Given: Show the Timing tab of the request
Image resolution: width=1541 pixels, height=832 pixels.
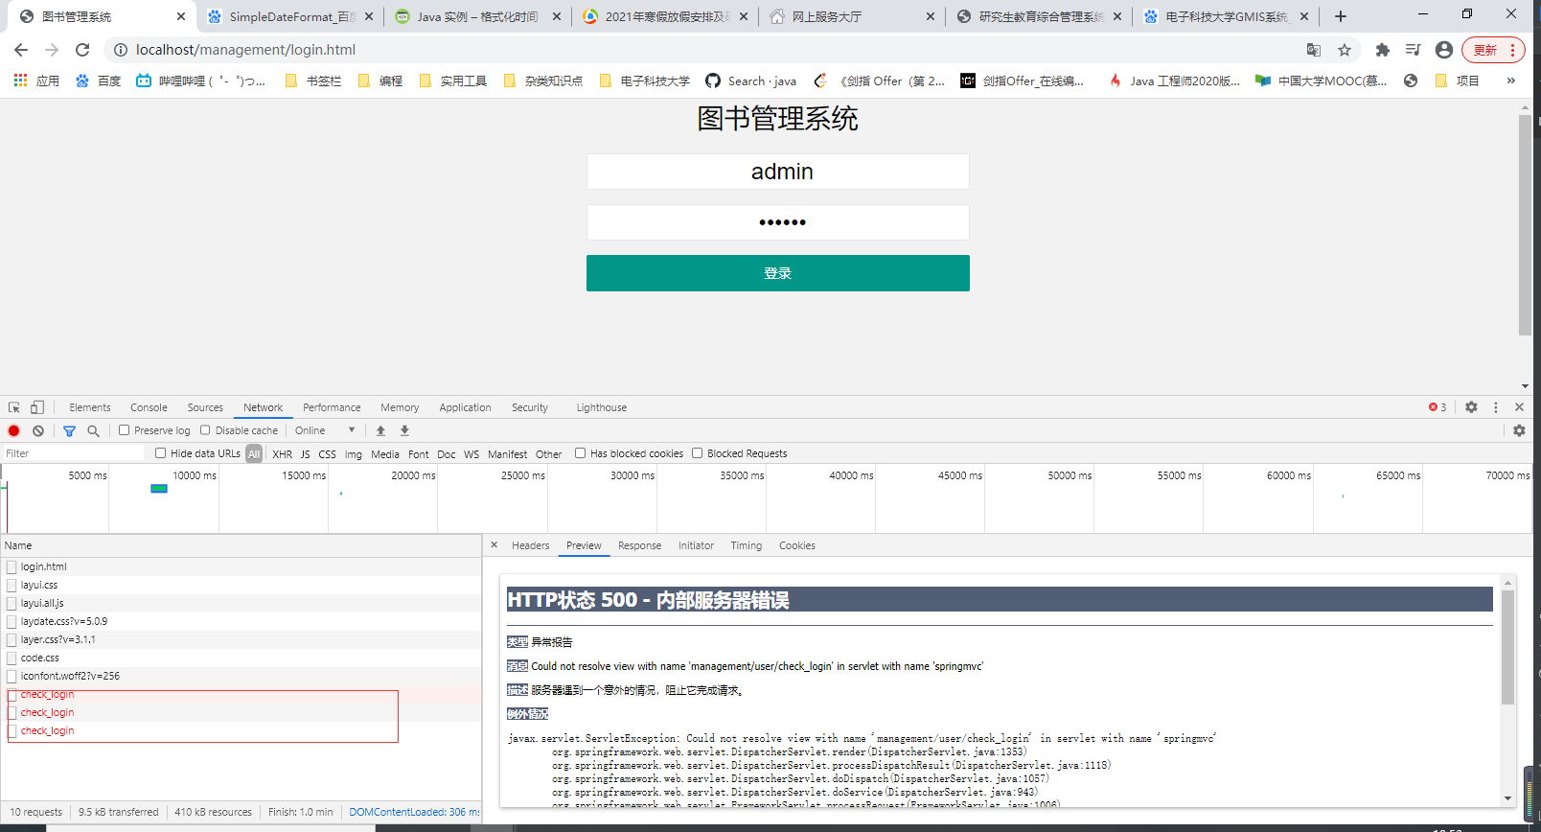Looking at the screenshot, I should click(747, 545).
